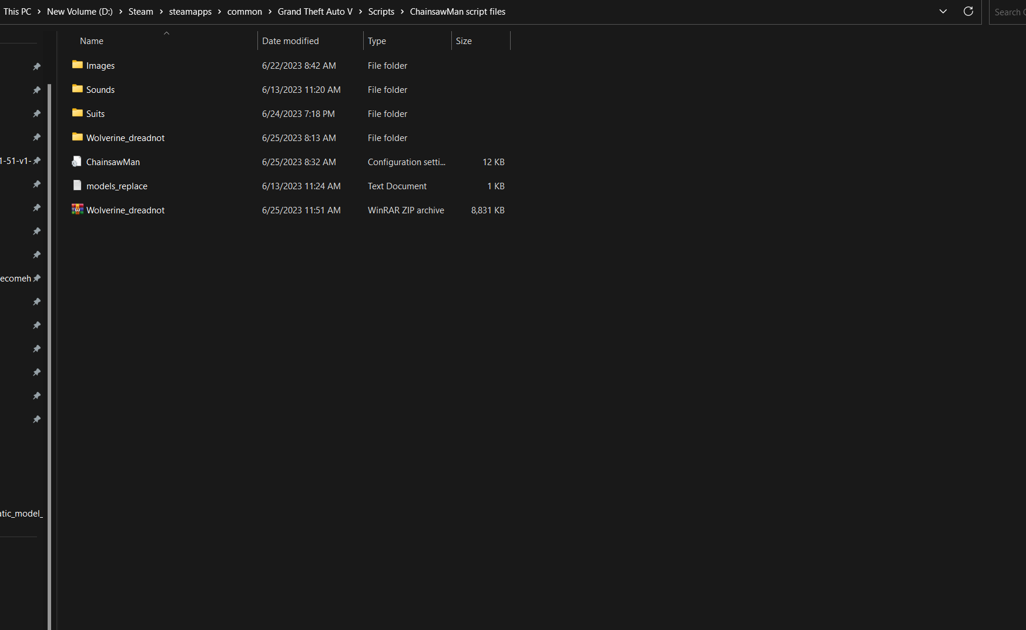Click the navigation pane vertical scrollbar

tap(49, 357)
